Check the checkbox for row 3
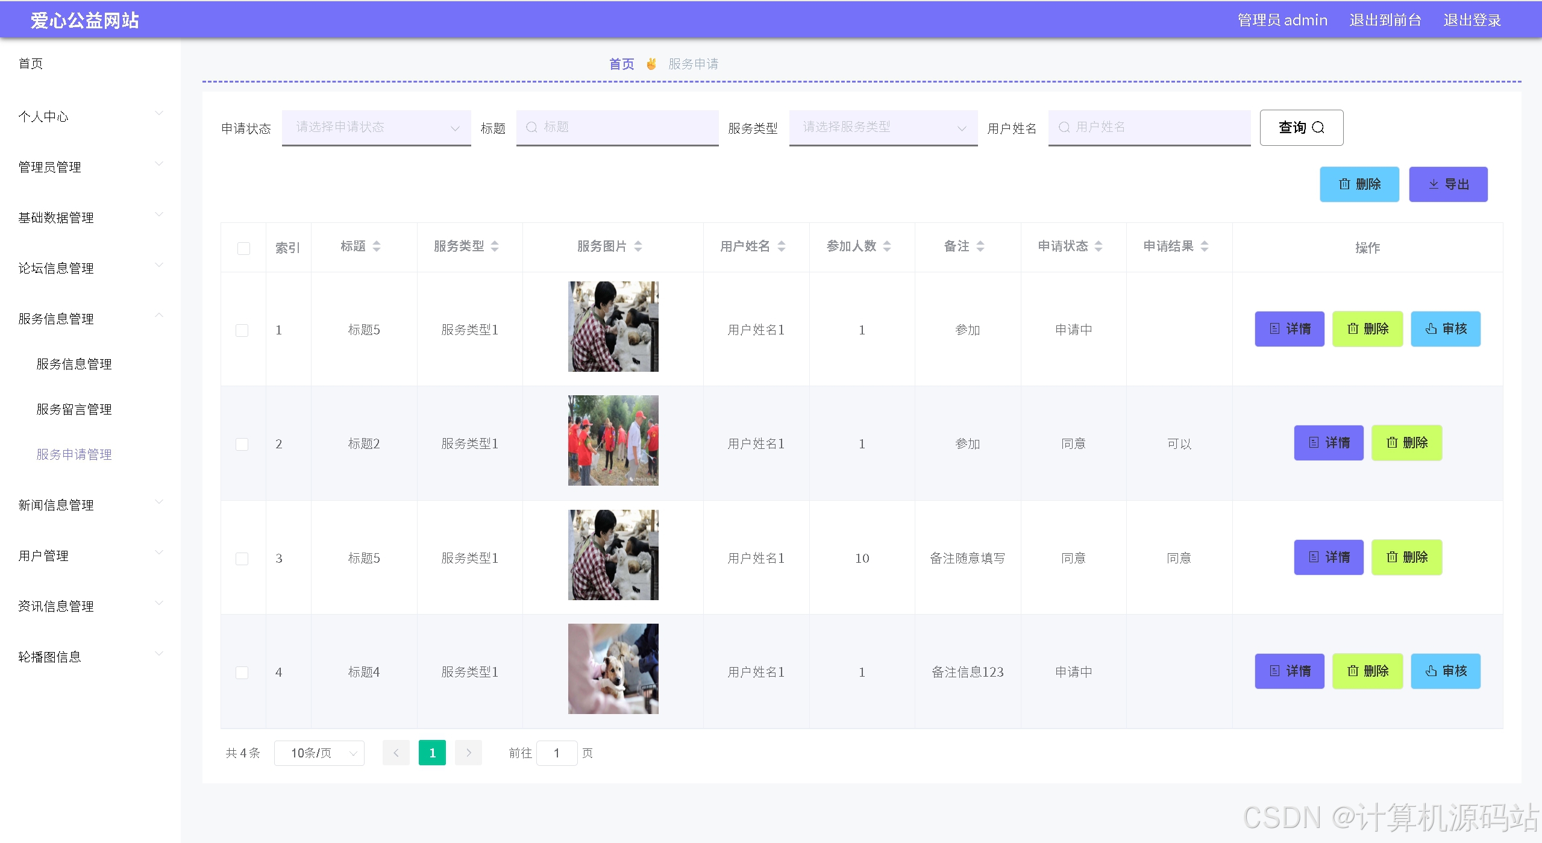This screenshot has width=1542, height=843. (242, 559)
